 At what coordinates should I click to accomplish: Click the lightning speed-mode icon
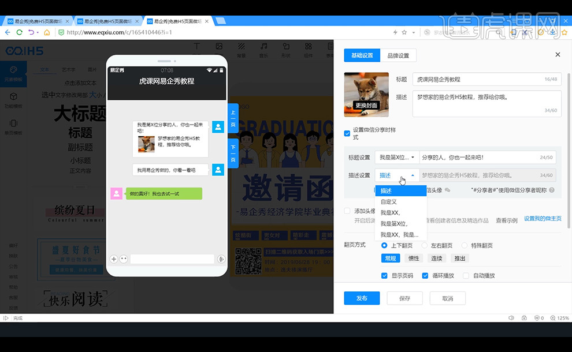click(395, 32)
